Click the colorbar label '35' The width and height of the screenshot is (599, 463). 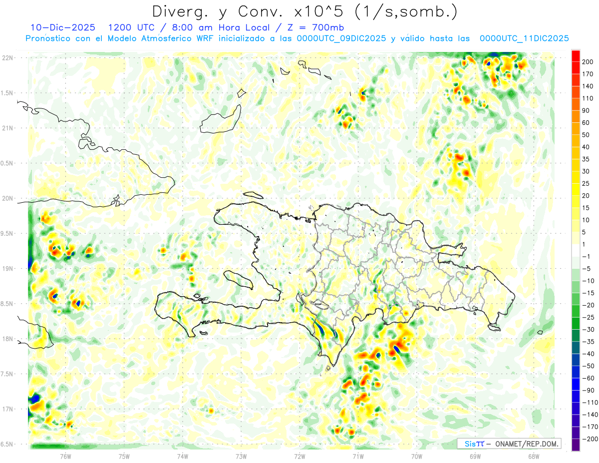587,159
